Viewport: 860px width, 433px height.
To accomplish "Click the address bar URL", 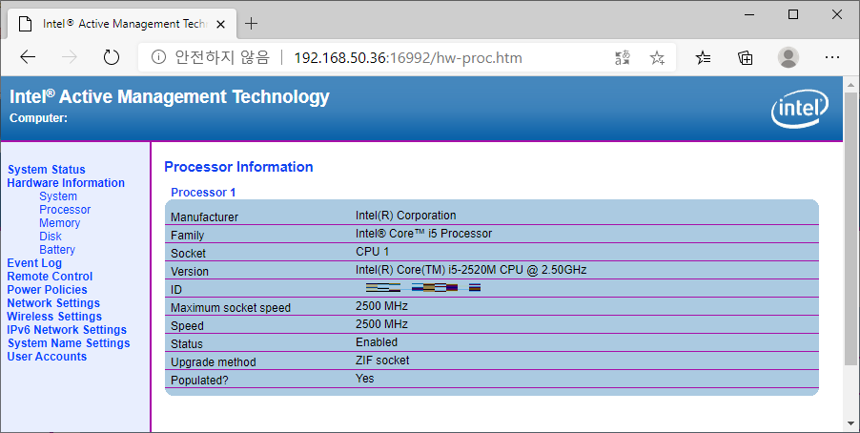I will click(x=408, y=57).
